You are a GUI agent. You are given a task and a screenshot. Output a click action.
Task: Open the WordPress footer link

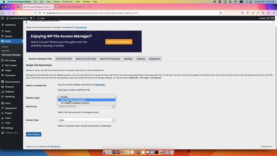pyautogui.click(x=55, y=146)
